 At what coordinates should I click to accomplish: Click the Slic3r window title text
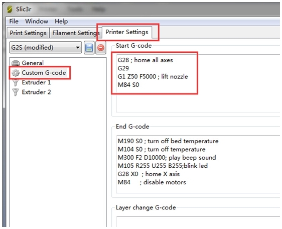click(x=24, y=9)
